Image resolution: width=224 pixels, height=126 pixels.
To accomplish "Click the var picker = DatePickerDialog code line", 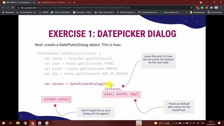I will point(79,84).
